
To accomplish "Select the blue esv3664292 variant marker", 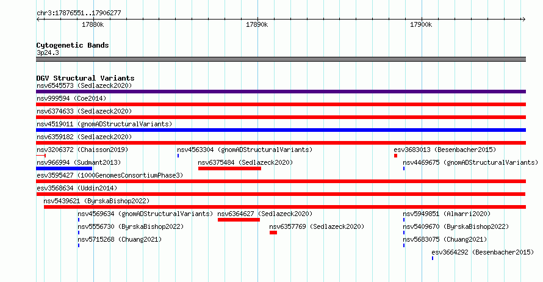I will pos(433,258).
